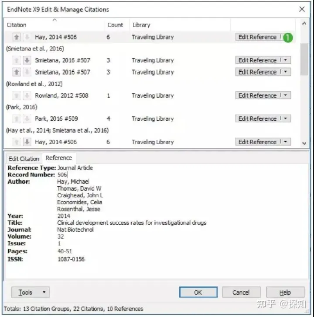The height and width of the screenshot is (317, 314).
Task: Open the Help button
Action: click(285, 292)
